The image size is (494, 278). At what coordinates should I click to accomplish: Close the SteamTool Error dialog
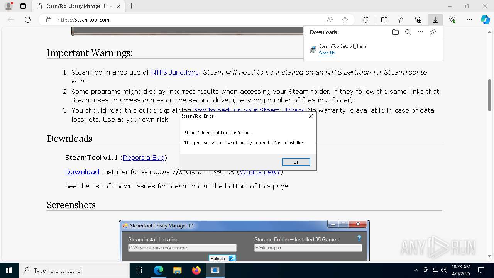coord(311,116)
